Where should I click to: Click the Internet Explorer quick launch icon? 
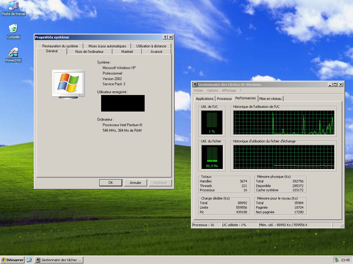[29, 260]
